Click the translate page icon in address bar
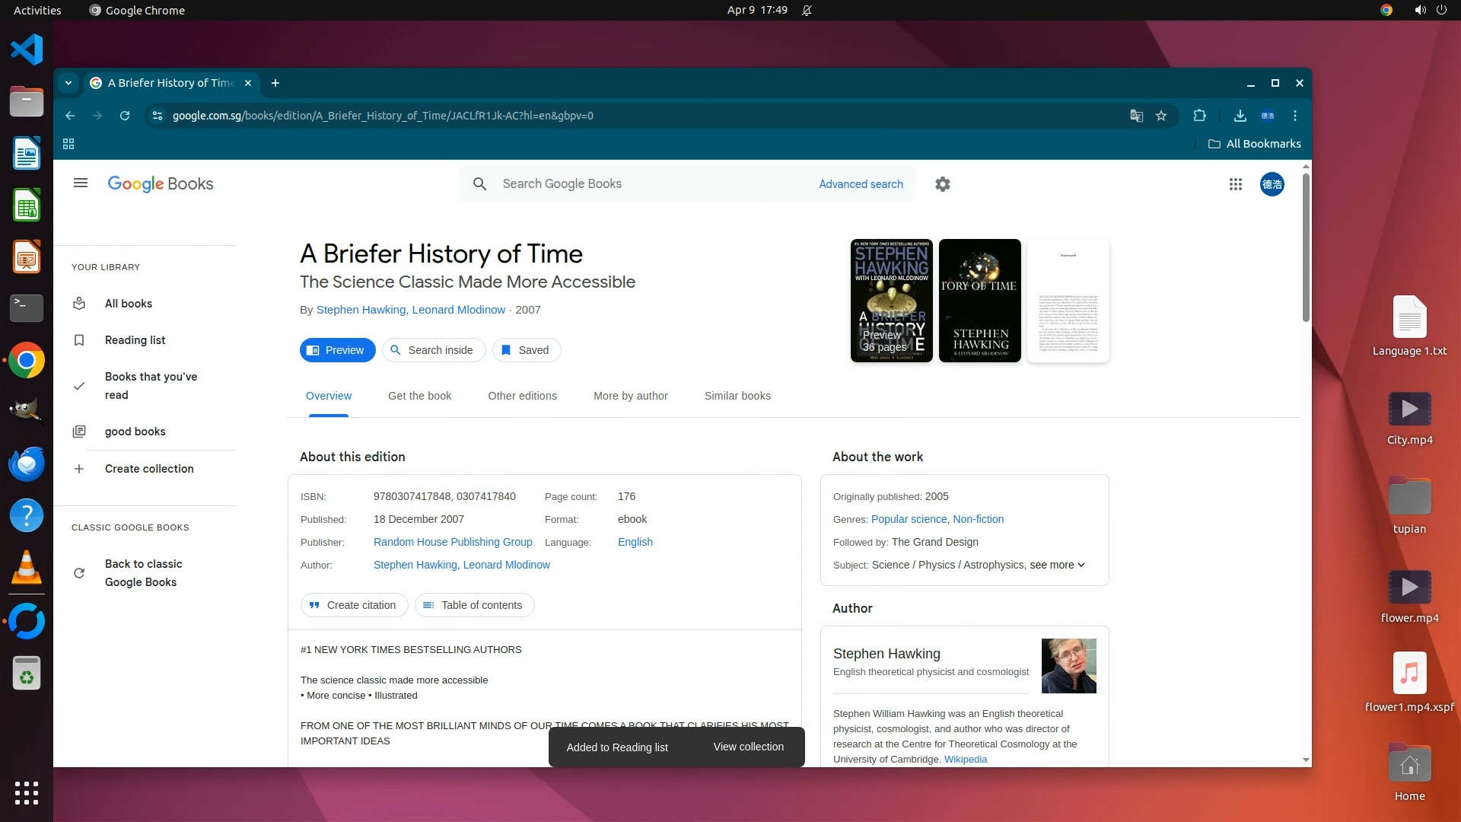 pyautogui.click(x=1136, y=116)
